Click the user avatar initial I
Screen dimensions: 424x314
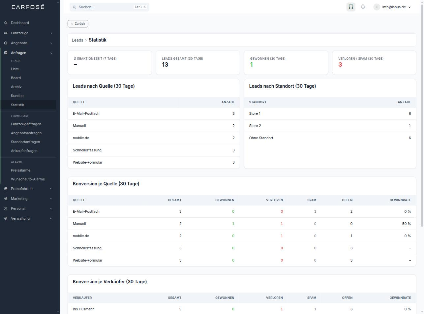pos(377,7)
